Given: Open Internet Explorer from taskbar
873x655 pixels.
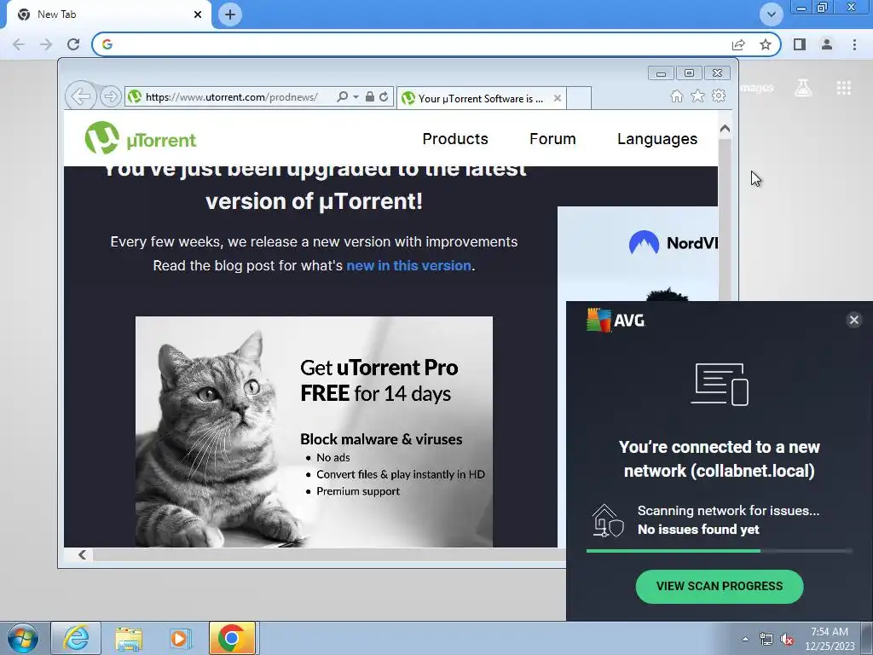Looking at the screenshot, I should pyautogui.click(x=76, y=638).
